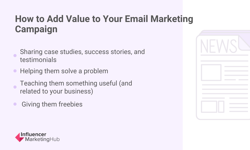This screenshot has width=250, height=150.
Task: Click the Influencer Marketing Hub logo
Action: pyautogui.click(x=37, y=137)
